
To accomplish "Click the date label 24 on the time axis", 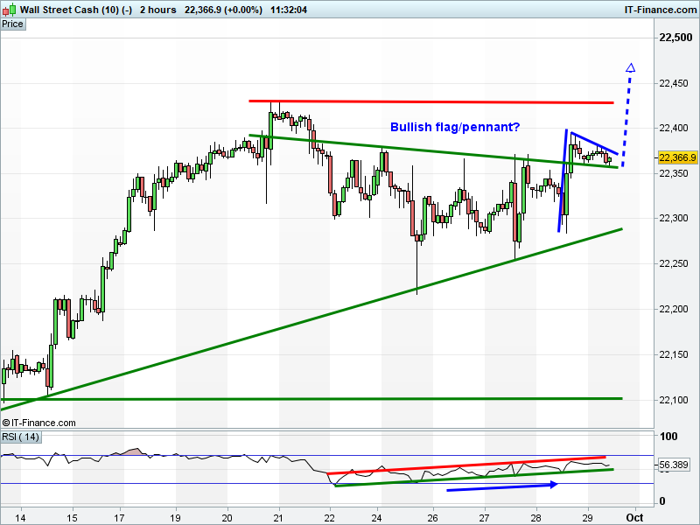I will (377, 518).
